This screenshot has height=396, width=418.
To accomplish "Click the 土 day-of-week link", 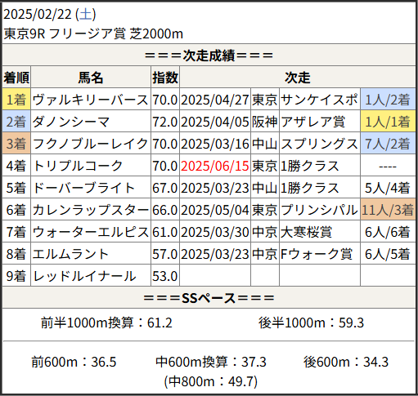I will tap(86, 14).
